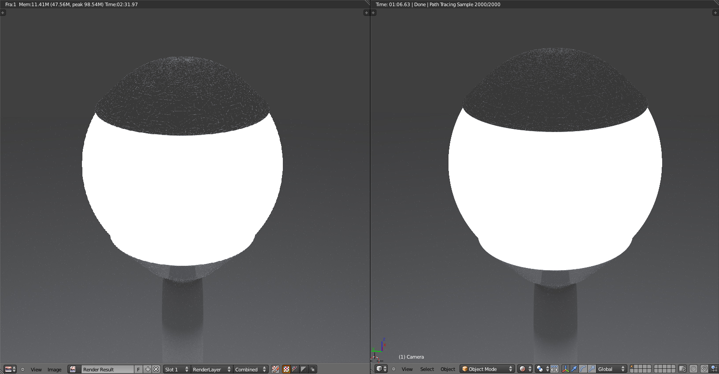Open the Select menu
The height and width of the screenshot is (374, 719).
[x=427, y=369]
